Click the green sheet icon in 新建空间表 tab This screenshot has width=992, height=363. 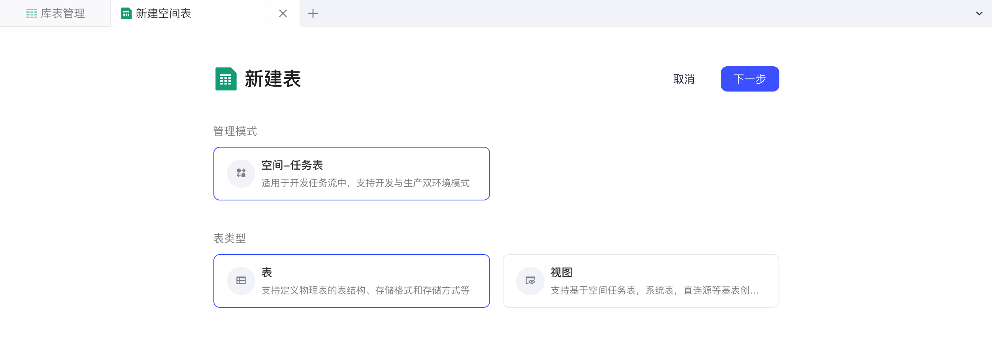126,13
